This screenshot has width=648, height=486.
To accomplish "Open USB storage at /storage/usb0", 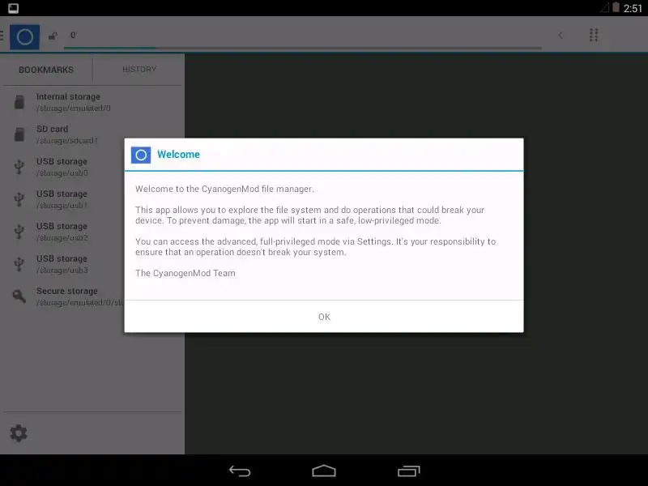I will 64,167.
